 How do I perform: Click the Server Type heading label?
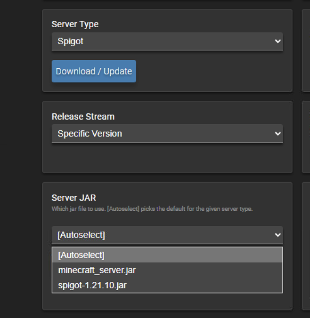[x=75, y=24]
